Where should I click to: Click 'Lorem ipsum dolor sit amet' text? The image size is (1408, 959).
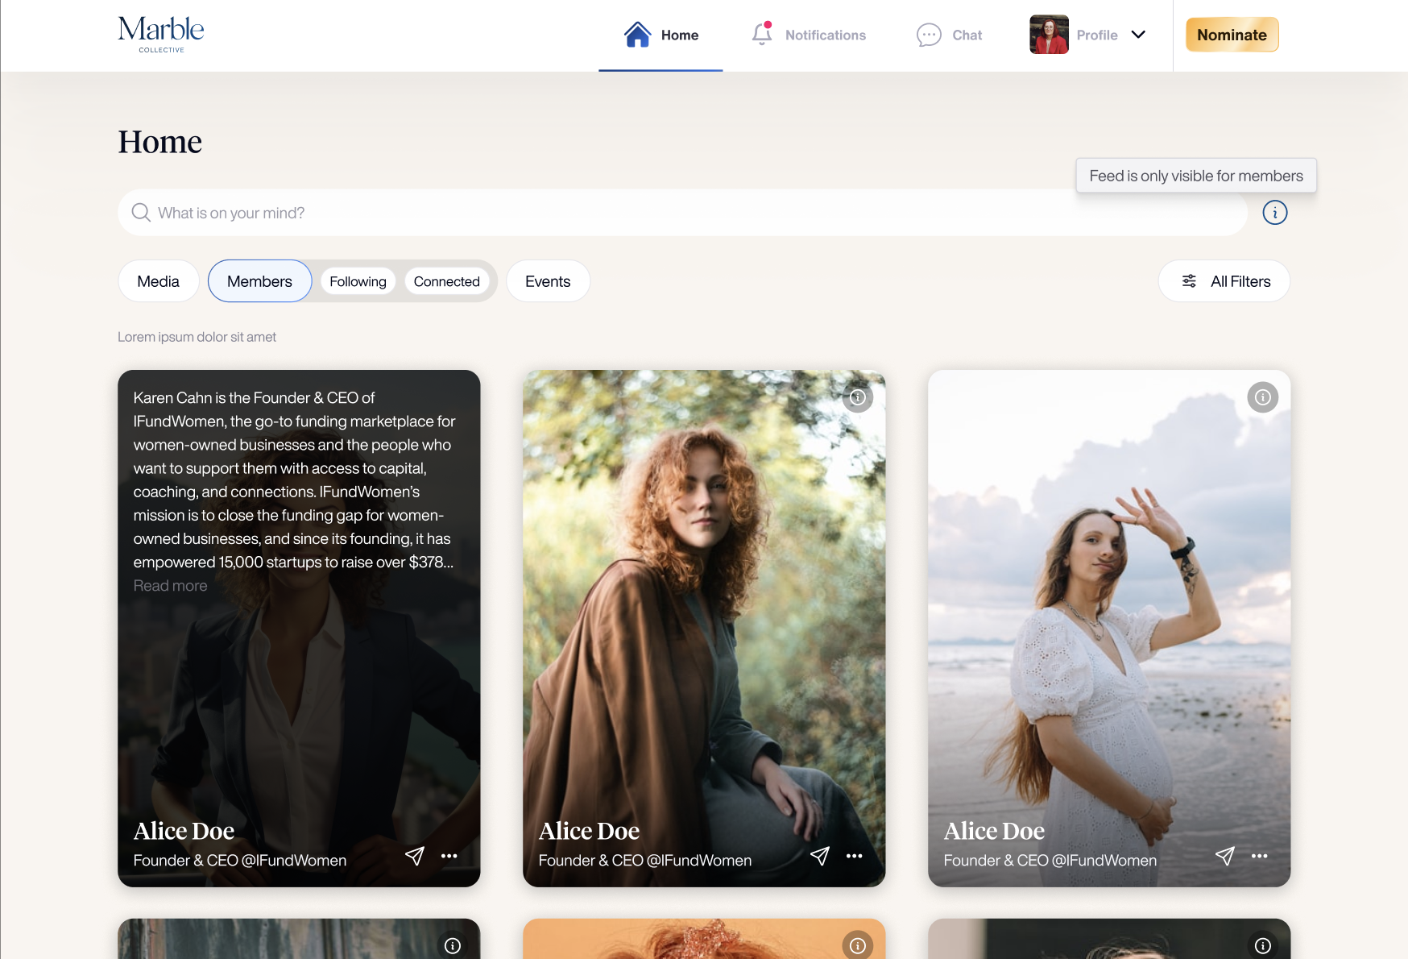(x=197, y=337)
